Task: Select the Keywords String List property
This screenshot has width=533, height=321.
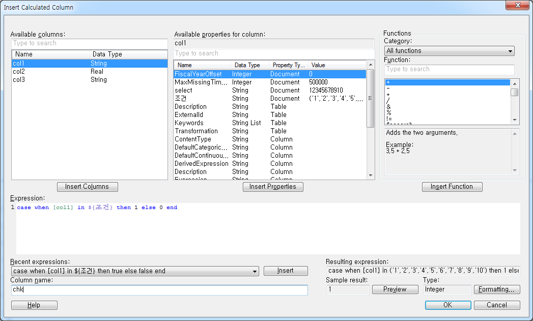Action: coord(270,123)
